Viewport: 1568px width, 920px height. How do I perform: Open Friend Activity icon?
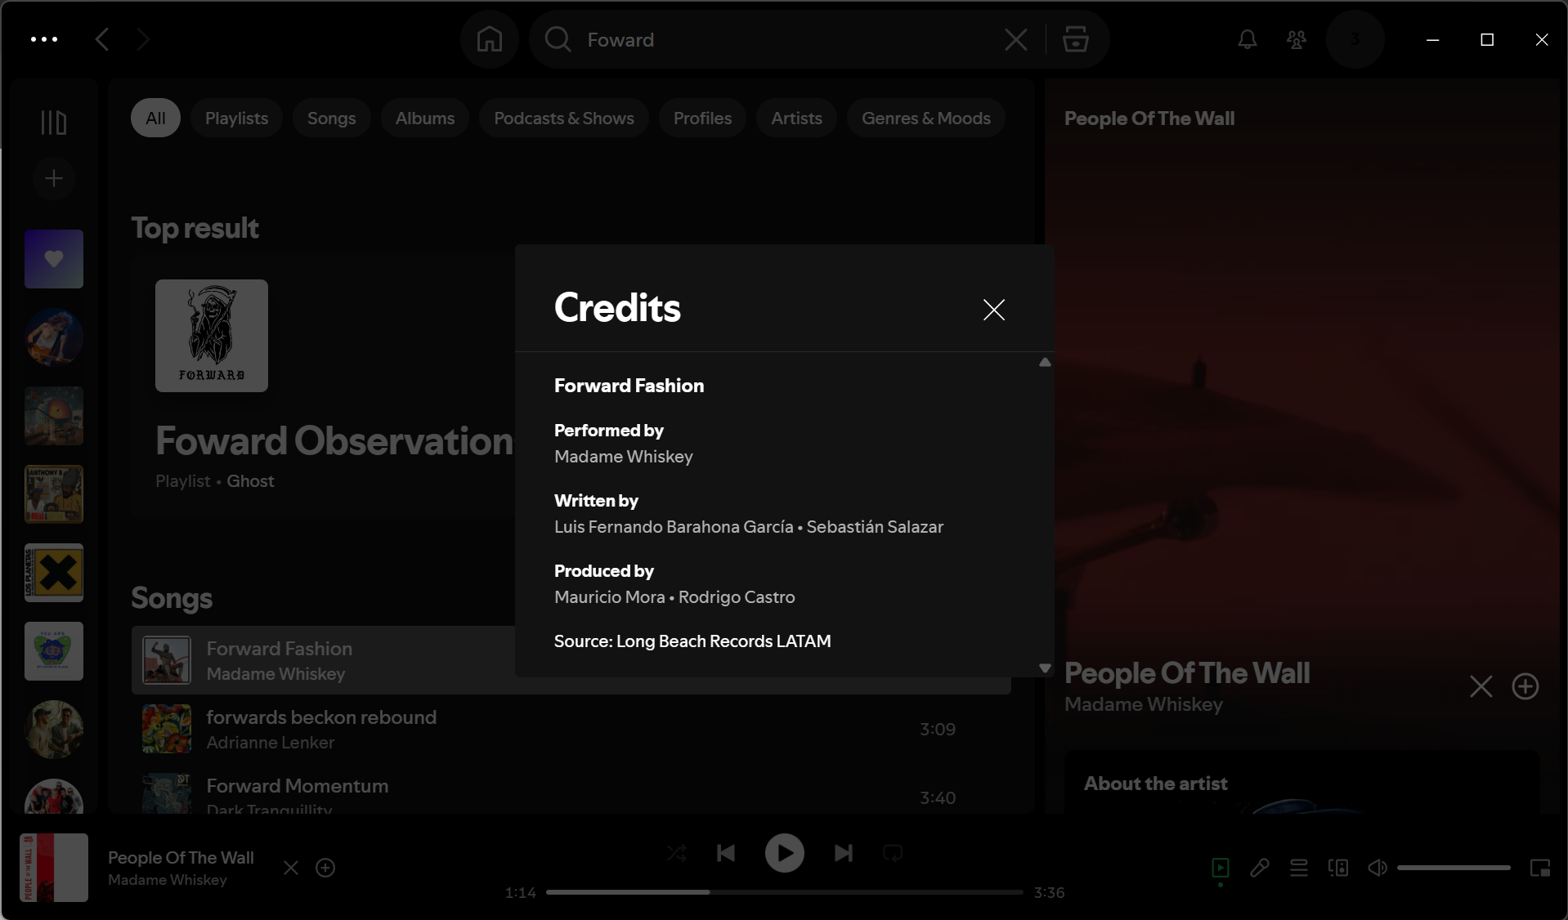(1297, 39)
